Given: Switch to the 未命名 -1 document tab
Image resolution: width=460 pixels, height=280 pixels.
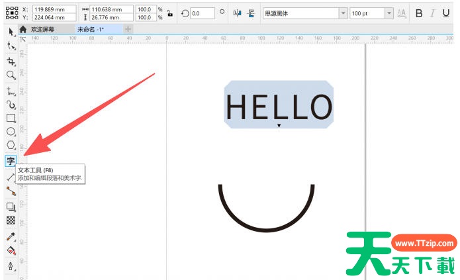Looking at the screenshot, I should [91, 29].
